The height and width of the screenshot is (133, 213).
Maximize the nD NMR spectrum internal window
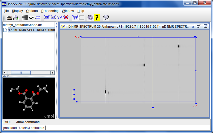pos(199,26)
